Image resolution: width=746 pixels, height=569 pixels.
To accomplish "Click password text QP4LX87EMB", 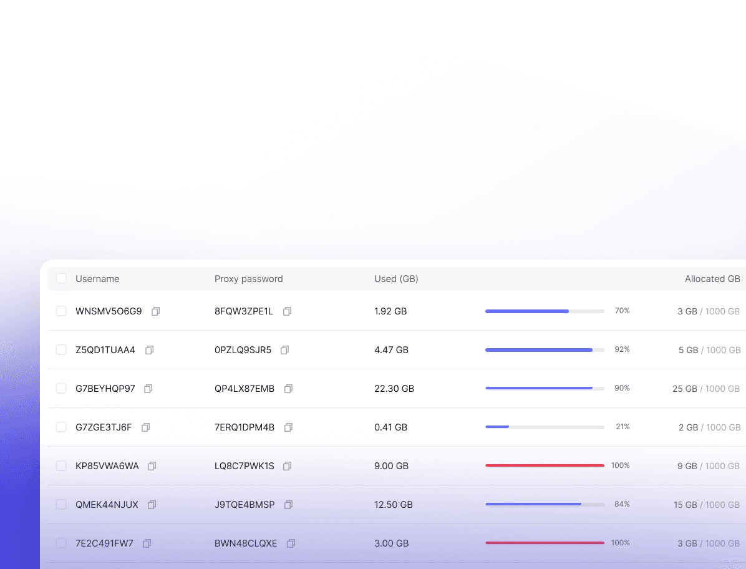I will (245, 389).
